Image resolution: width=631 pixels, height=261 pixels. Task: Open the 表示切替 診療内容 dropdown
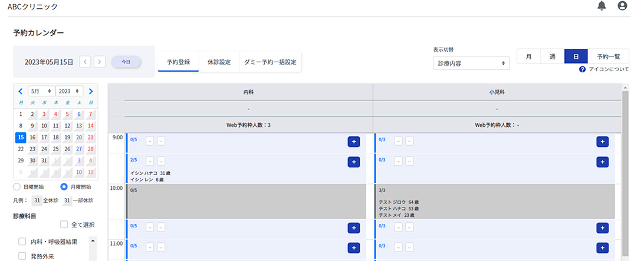(x=471, y=63)
